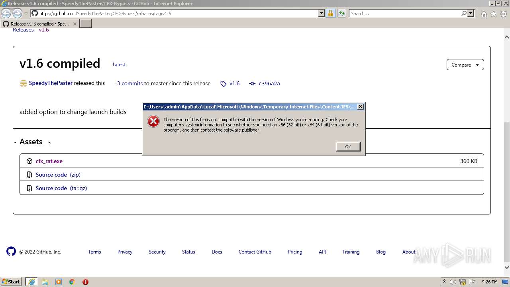Follow the Releases breadcrumb link
The width and height of the screenshot is (510, 287).
(23, 30)
